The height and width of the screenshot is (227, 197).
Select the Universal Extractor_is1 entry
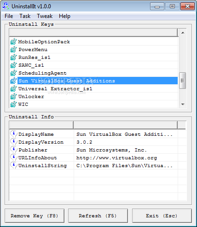(55, 89)
